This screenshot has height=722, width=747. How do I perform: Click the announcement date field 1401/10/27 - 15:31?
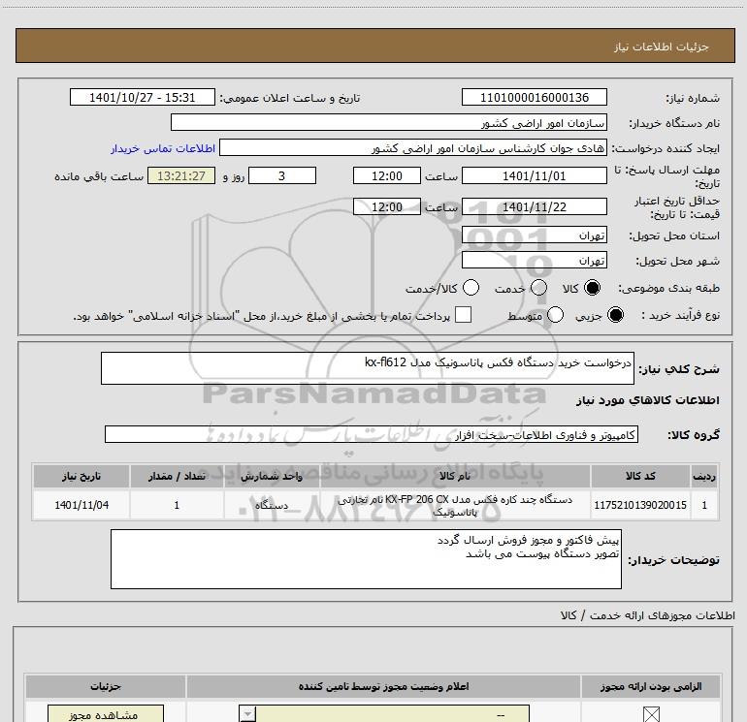tap(143, 97)
